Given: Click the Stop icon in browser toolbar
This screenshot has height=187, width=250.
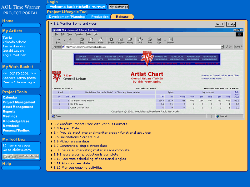Looking at the screenshot, I should point(82,40).
